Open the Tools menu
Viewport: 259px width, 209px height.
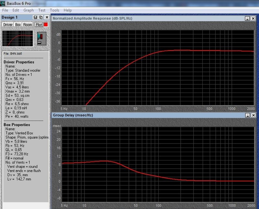point(54,10)
